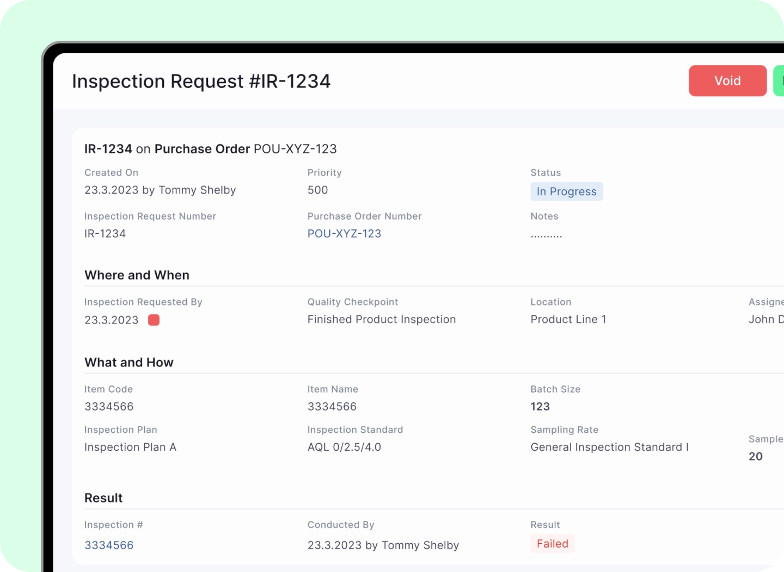The width and height of the screenshot is (784, 572).
Task: Click the Batch Size value 123
Action: 539,406
